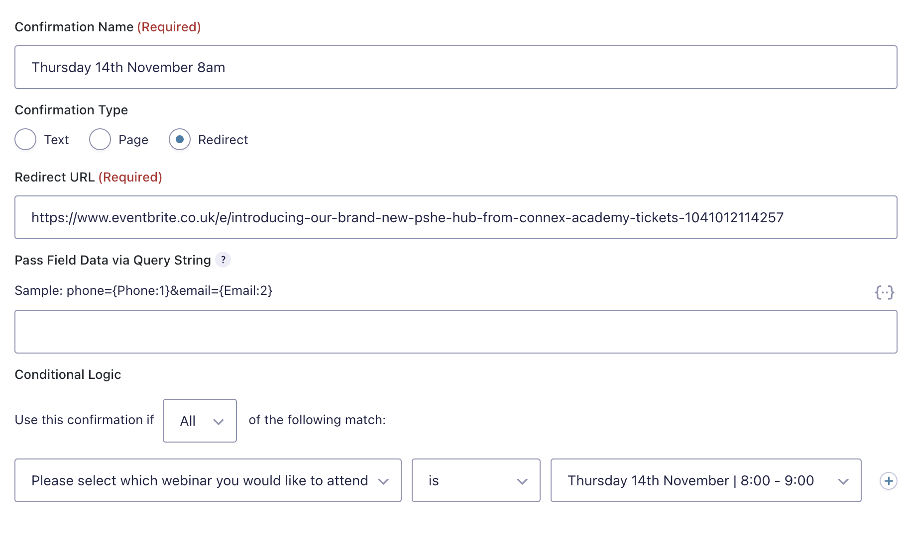Viewport: 907px width, 546px height.
Task: Click the Pass Field Data via Query String label
Action: pos(113,260)
